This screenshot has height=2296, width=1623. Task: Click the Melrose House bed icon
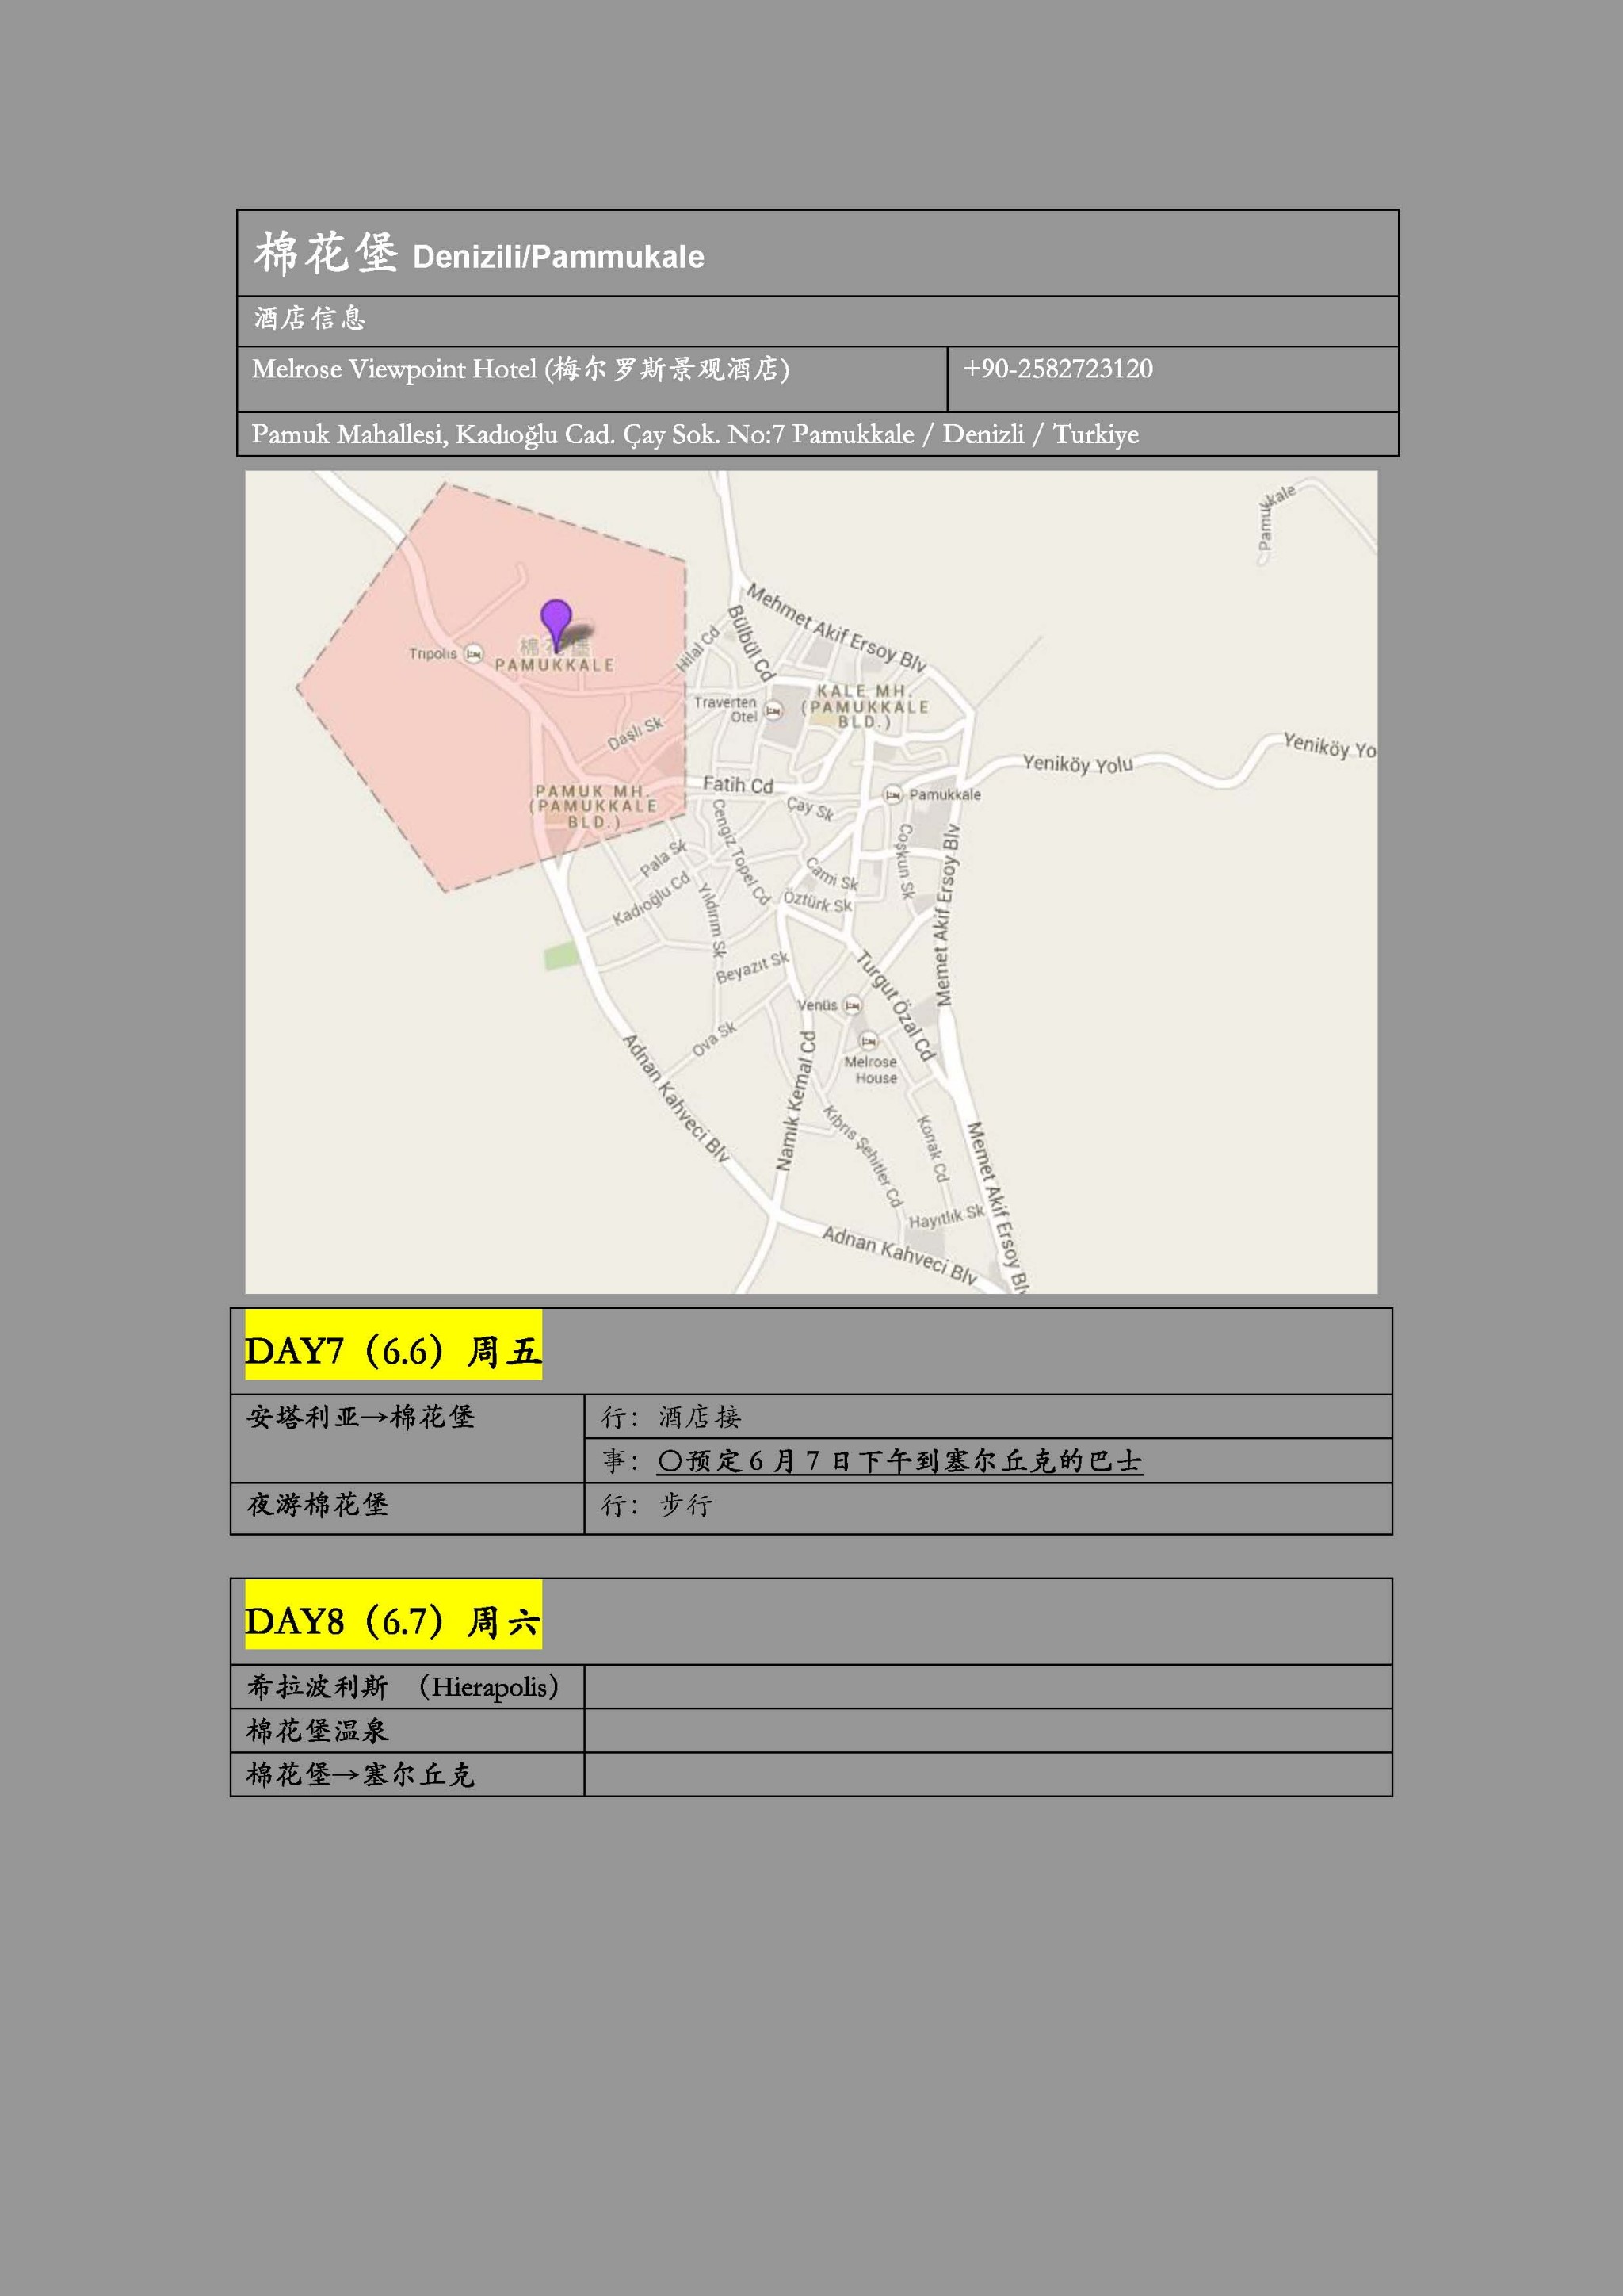pyautogui.click(x=869, y=1041)
